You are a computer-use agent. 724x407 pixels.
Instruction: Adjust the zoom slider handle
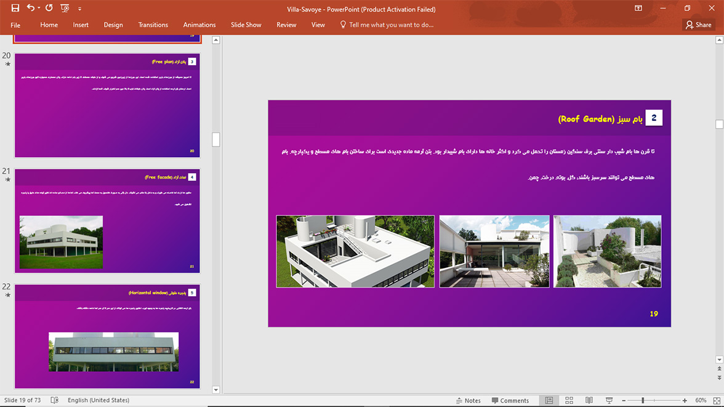pyautogui.click(x=642, y=400)
